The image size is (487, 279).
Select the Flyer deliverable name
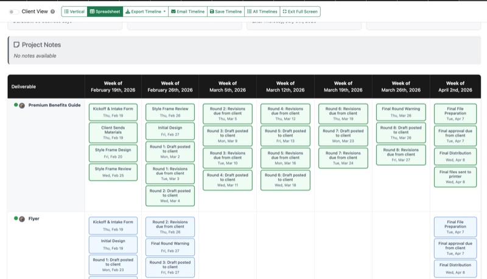coord(34,219)
